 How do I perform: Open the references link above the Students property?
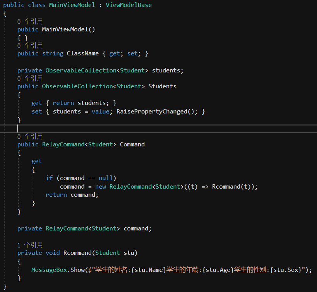[30, 79]
